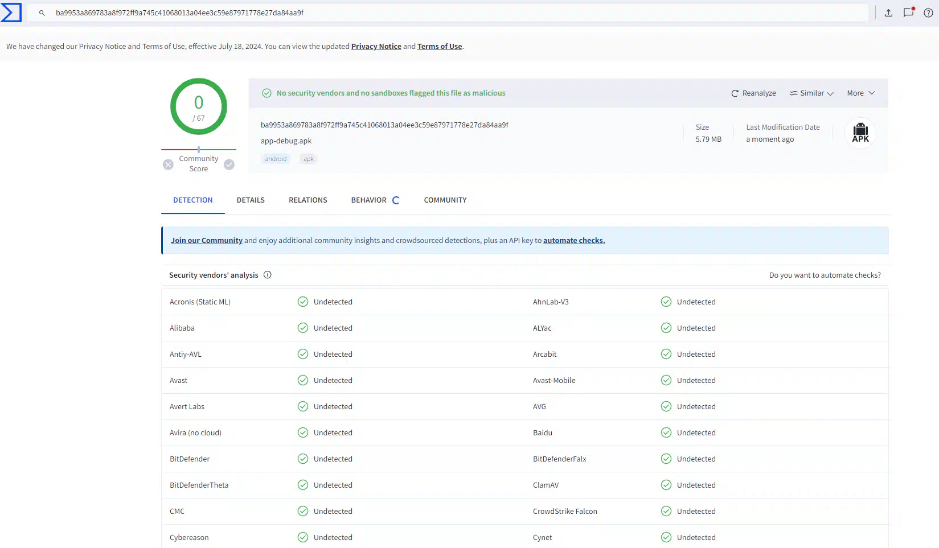Click the apk tag chip
This screenshot has height=548, width=939.
(309, 159)
